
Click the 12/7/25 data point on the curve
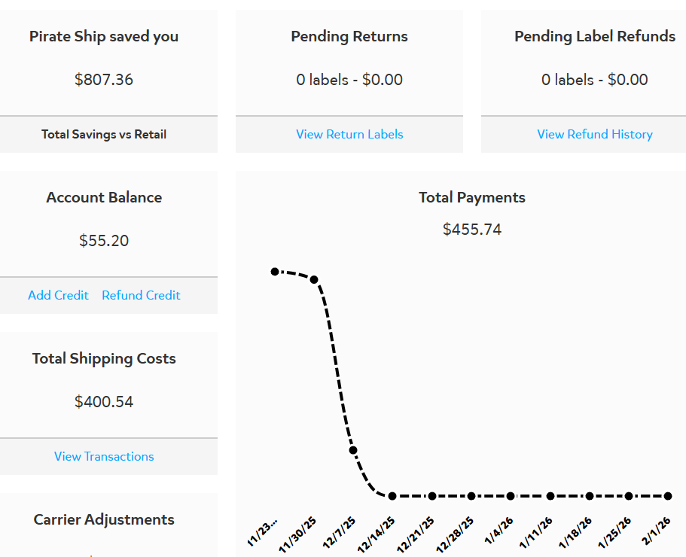[353, 450]
